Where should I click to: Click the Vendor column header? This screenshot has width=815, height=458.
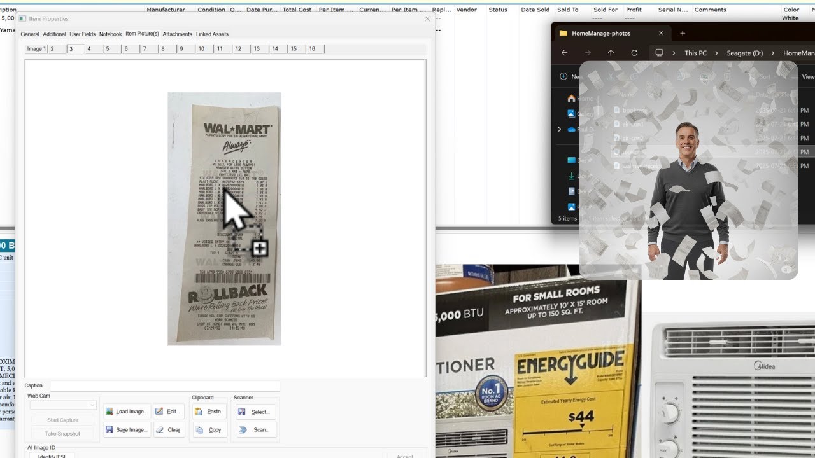click(467, 10)
